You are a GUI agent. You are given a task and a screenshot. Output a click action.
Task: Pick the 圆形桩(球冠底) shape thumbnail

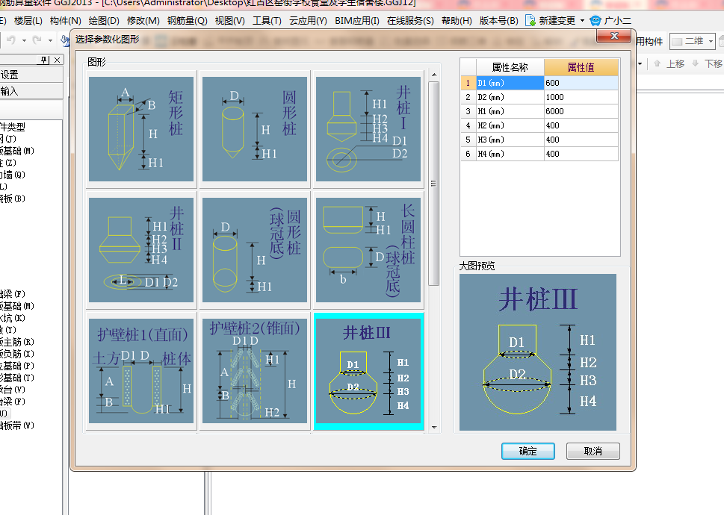255,250
